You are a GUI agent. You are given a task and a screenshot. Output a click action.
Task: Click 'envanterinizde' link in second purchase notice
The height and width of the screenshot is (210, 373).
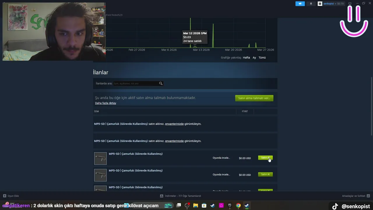(x=174, y=141)
